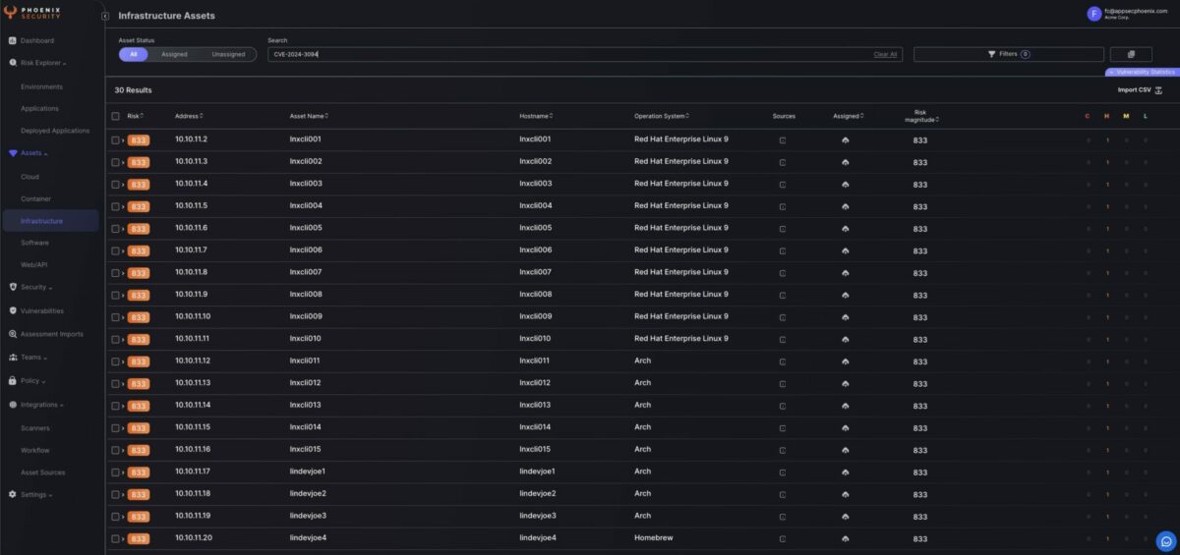Click the assigned icon for lnxcli005

click(x=846, y=229)
